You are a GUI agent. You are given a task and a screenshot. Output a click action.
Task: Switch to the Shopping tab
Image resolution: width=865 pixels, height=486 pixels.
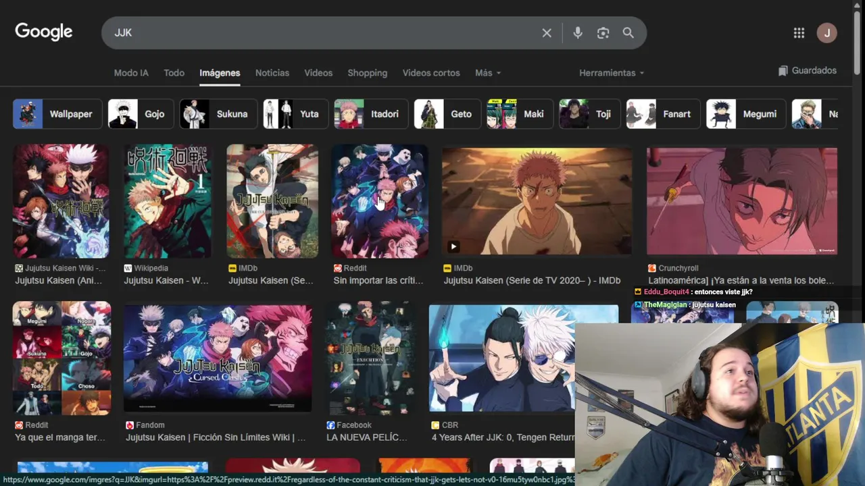(x=368, y=73)
